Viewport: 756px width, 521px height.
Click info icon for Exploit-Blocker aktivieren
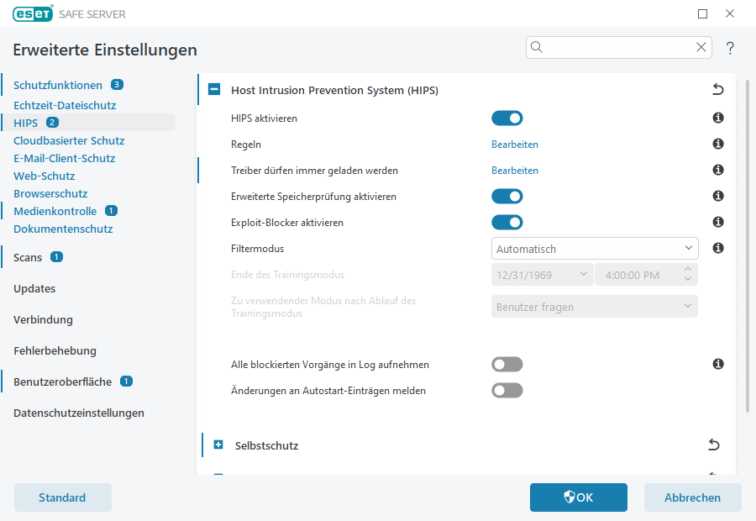tap(718, 223)
